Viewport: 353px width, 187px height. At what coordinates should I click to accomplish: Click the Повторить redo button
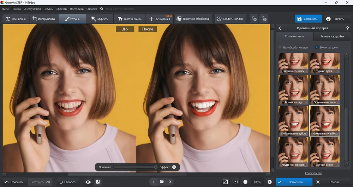pyautogui.click(x=40, y=182)
